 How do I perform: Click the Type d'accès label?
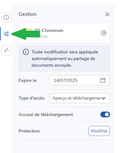pos(32,98)
